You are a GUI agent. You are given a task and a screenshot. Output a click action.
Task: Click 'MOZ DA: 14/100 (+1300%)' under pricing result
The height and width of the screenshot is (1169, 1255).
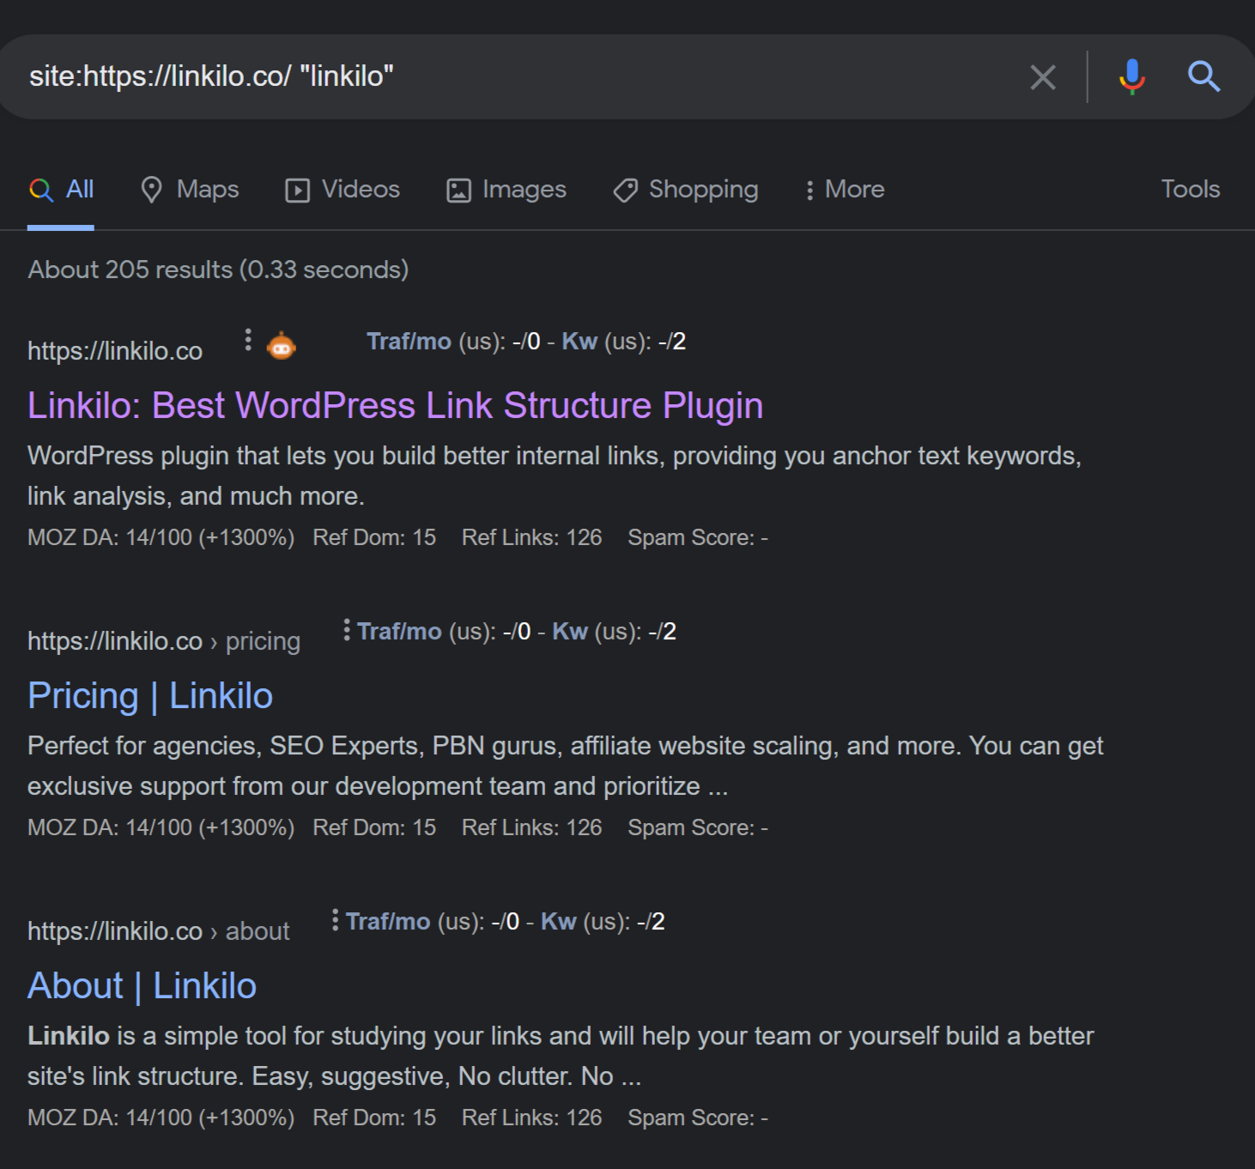(161, 828)
